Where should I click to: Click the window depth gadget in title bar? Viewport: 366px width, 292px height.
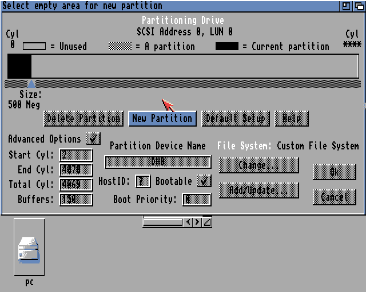[359, 6]
